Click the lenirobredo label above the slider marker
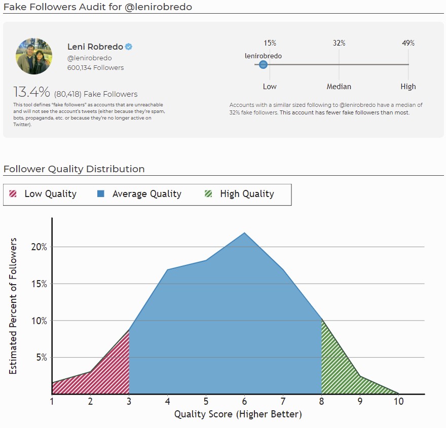446x428 pixels. click(x=263, y=56)
